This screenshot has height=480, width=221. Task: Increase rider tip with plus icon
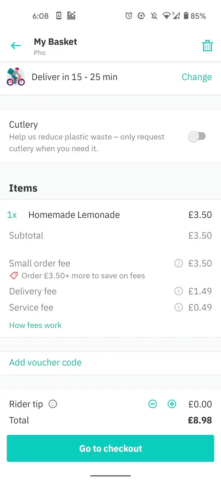point(172,404)
